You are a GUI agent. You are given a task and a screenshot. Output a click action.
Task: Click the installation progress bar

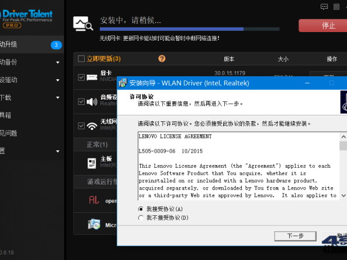click(x=190, y=29)
